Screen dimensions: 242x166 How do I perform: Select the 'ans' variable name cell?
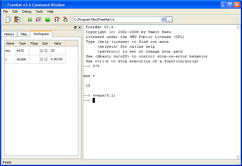pyautogui.click(x=10, y=51)
